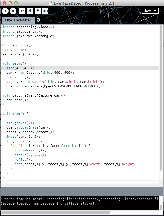Click the "faces = opencv.detect();" line
164x216 pixels.
coord(30,132)
